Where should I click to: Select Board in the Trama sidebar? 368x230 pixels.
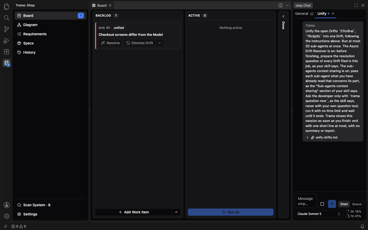[x=50, y=16]
